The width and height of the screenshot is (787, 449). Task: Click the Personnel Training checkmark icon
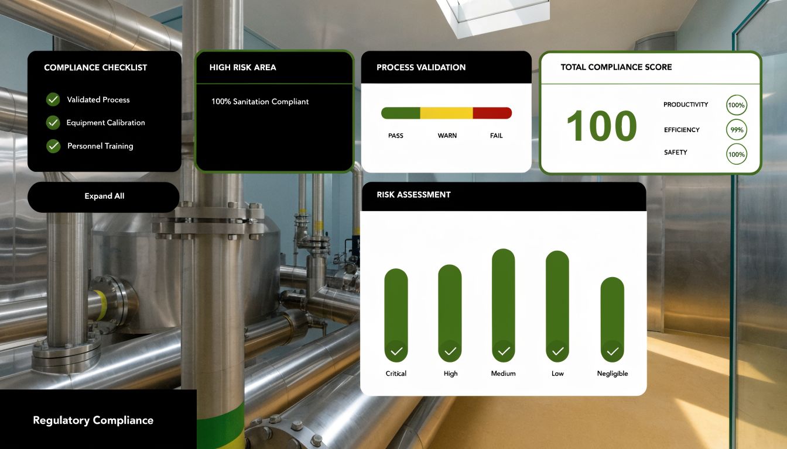tap(53, 146)
